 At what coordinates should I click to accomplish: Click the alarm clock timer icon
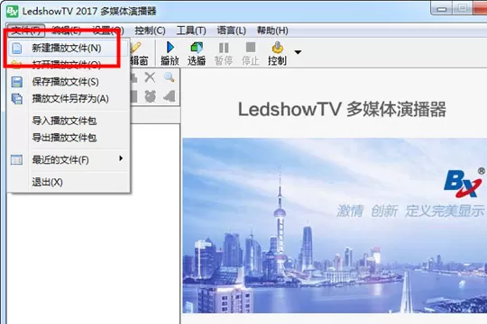150,96
